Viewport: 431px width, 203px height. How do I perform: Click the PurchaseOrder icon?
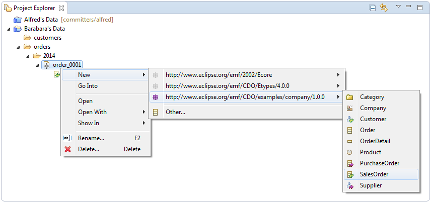click(x=350, y=163)
